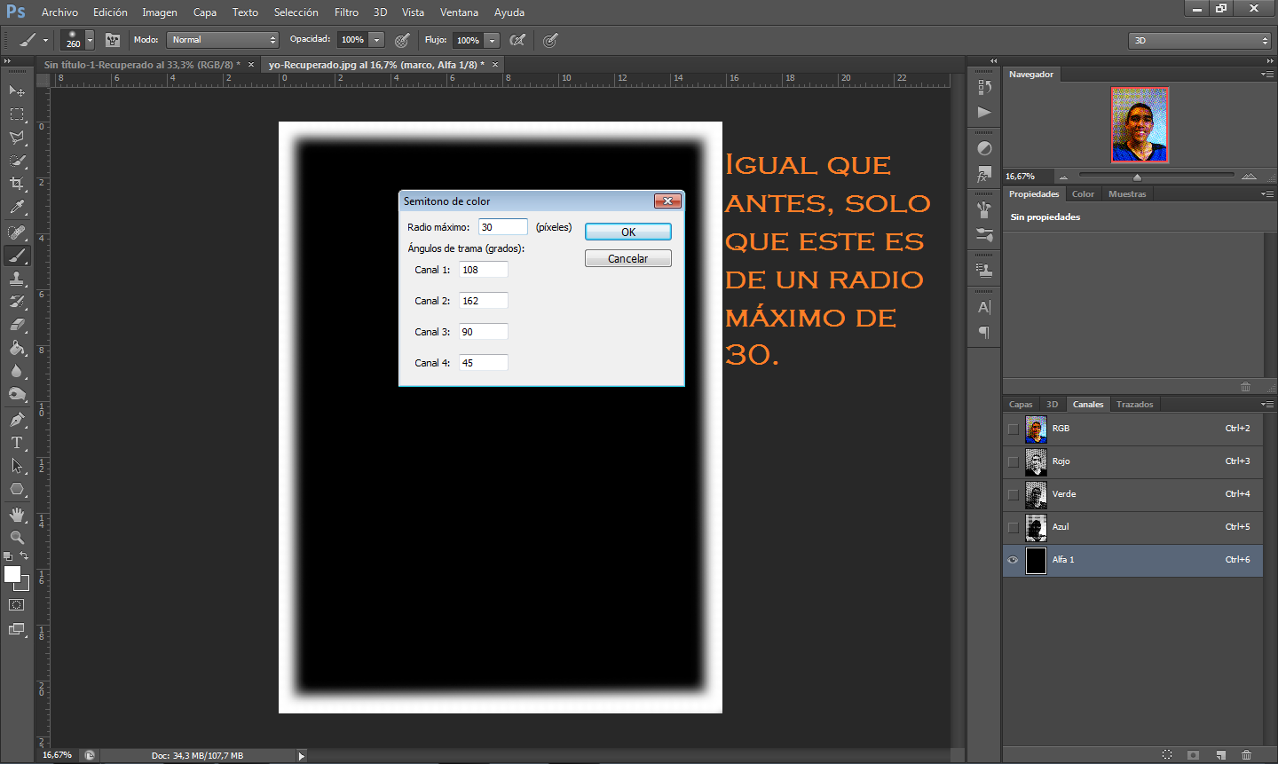Select the Crop tool

click(17, 184)
